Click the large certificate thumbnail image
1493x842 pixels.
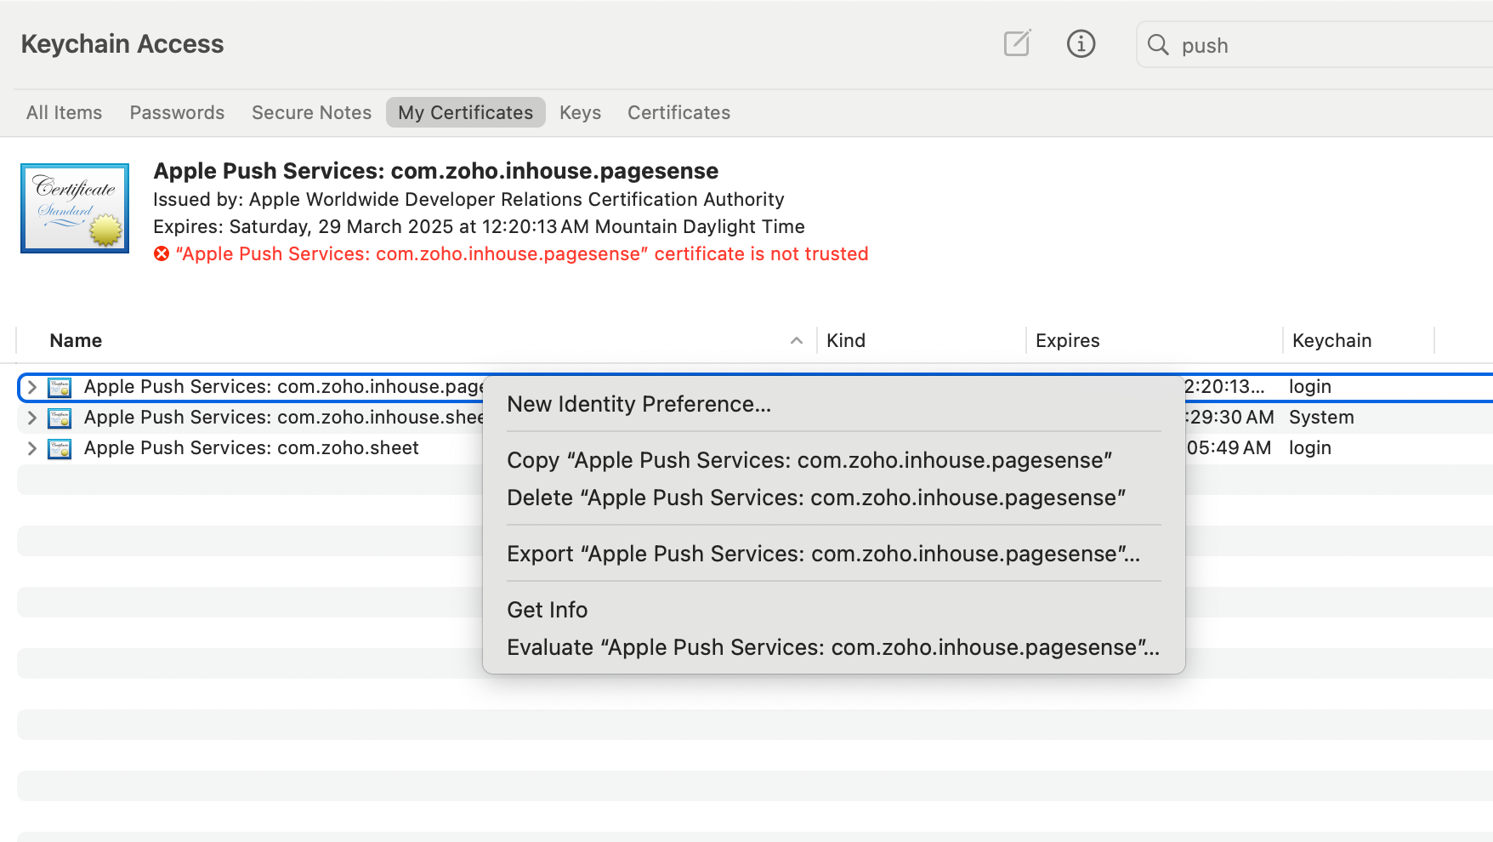[75, 208]
